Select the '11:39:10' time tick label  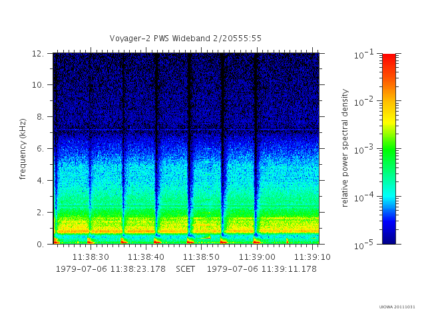312,257
